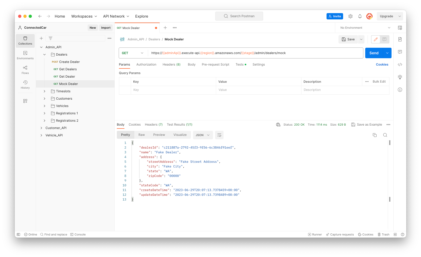Open the JSON format dropdown

[x=203, y=135]
